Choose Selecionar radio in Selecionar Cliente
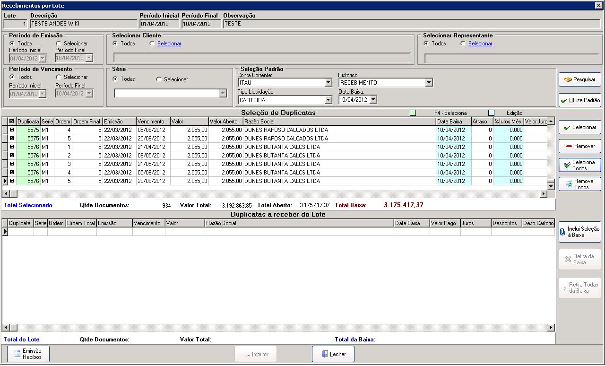Viewport: 605px width, 366px height. [x=152, y=44]
